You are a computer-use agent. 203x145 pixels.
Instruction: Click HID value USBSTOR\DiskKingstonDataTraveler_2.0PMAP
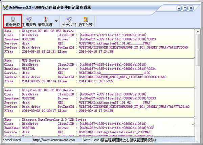click(x=115, y=132)
